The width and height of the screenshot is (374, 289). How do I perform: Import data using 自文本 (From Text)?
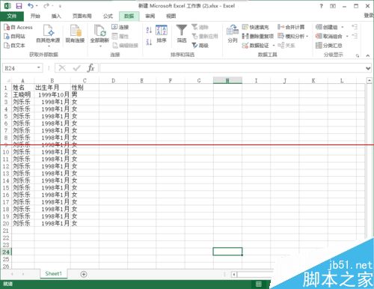pos(14,46)
